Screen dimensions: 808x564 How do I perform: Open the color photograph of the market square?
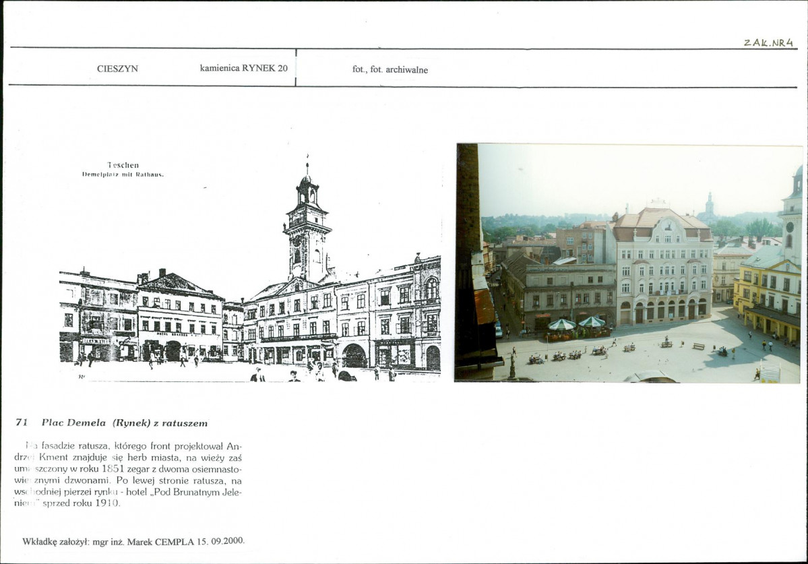pos(628,263)
